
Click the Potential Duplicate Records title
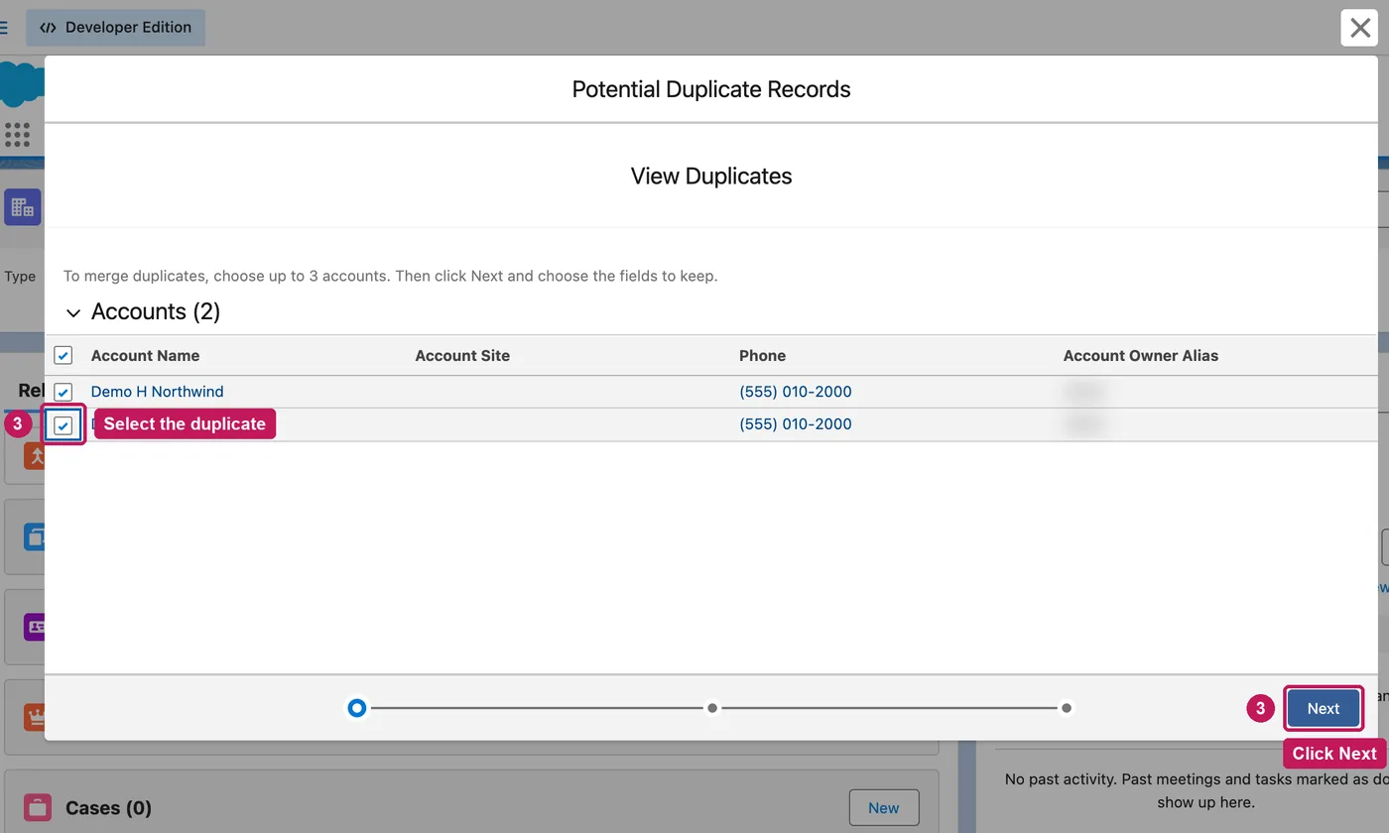pyautogui.click(x=711, y=89)
